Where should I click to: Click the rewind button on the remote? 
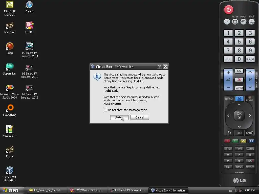(228, 161)
